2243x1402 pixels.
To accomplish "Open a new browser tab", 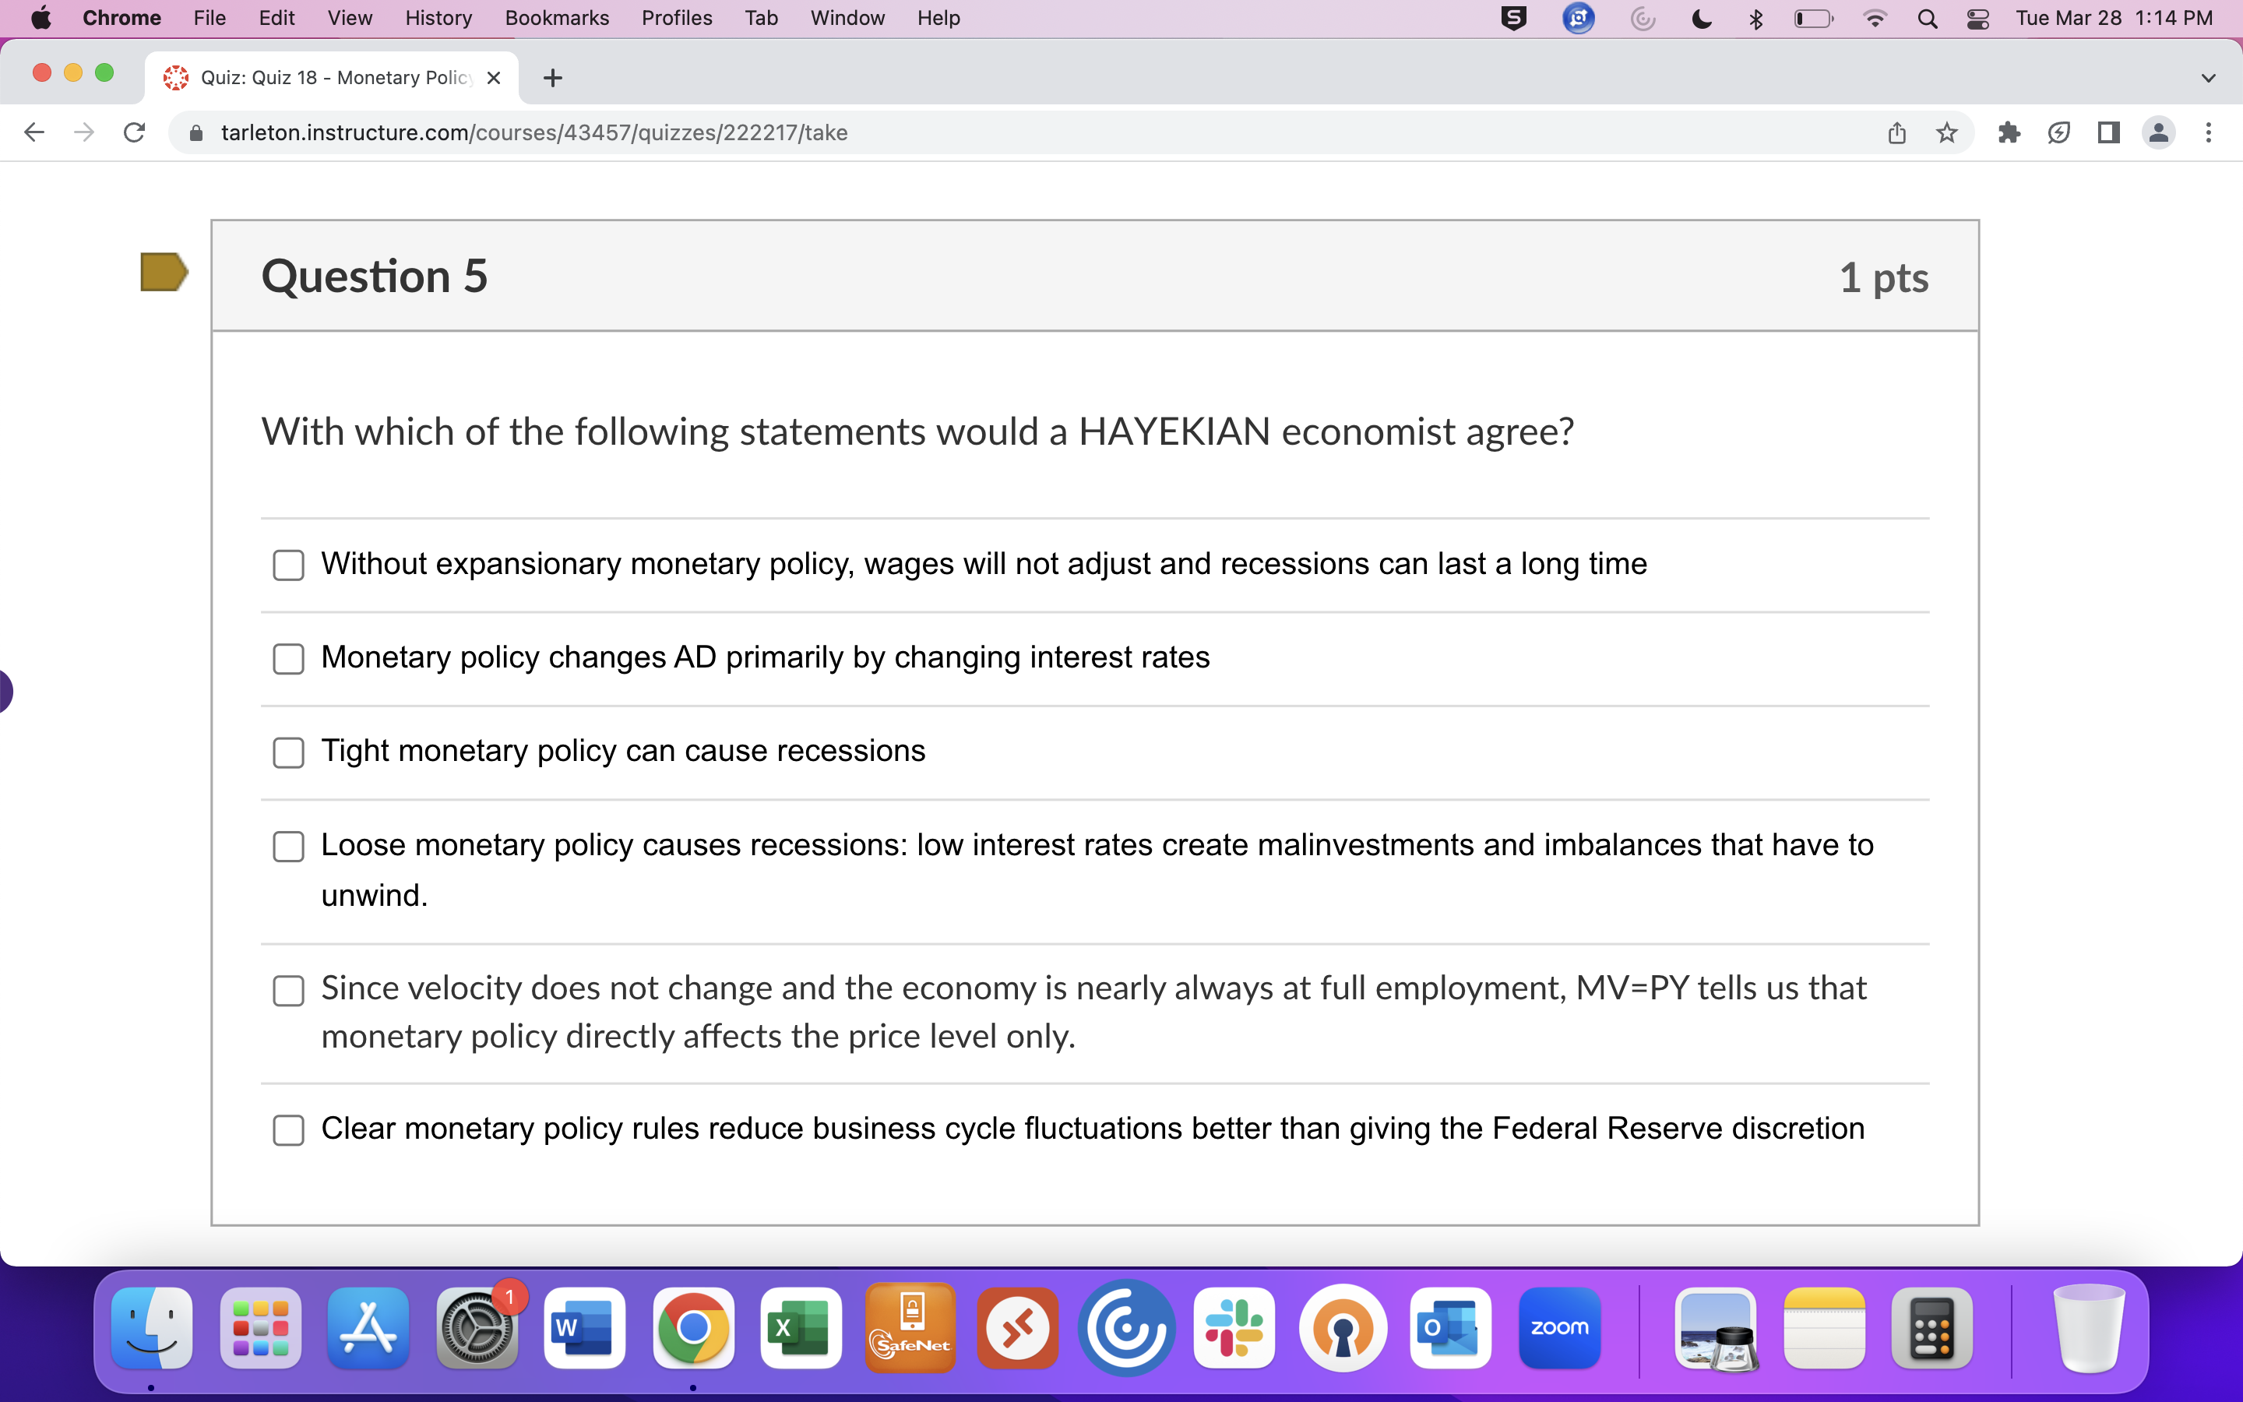I will [x=552, y=78].
